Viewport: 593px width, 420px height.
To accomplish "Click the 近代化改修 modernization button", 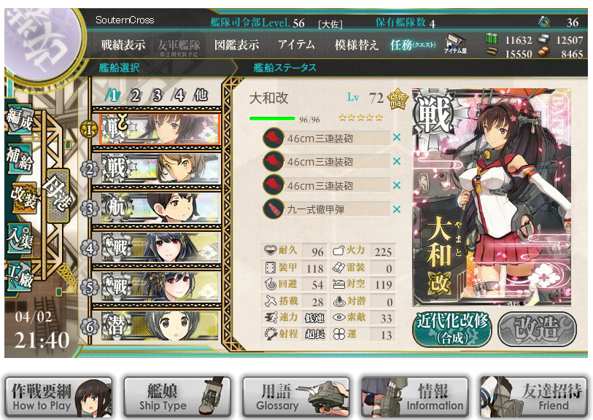I will (x=452, y=329).
